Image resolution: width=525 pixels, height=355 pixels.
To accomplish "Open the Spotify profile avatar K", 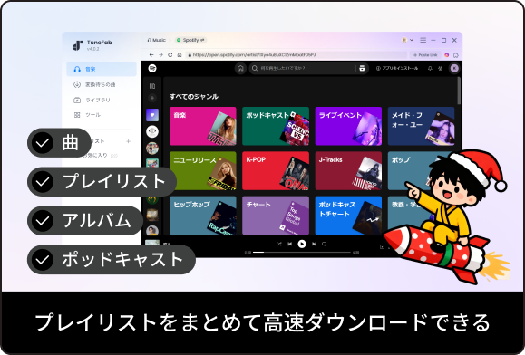I will coord(454,68).
